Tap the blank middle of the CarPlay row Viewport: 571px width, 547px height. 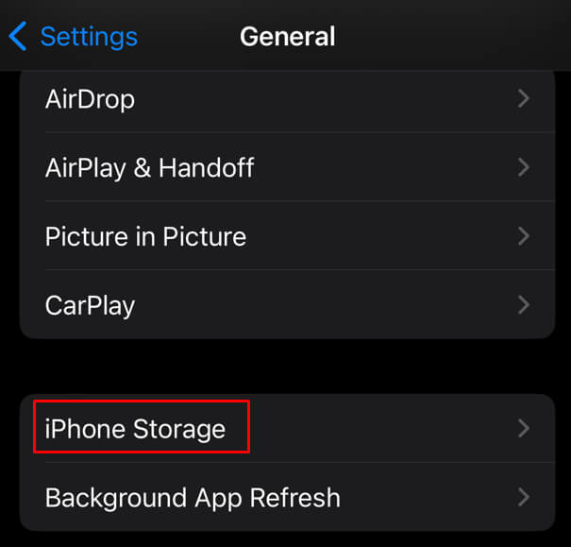[326, 305]
